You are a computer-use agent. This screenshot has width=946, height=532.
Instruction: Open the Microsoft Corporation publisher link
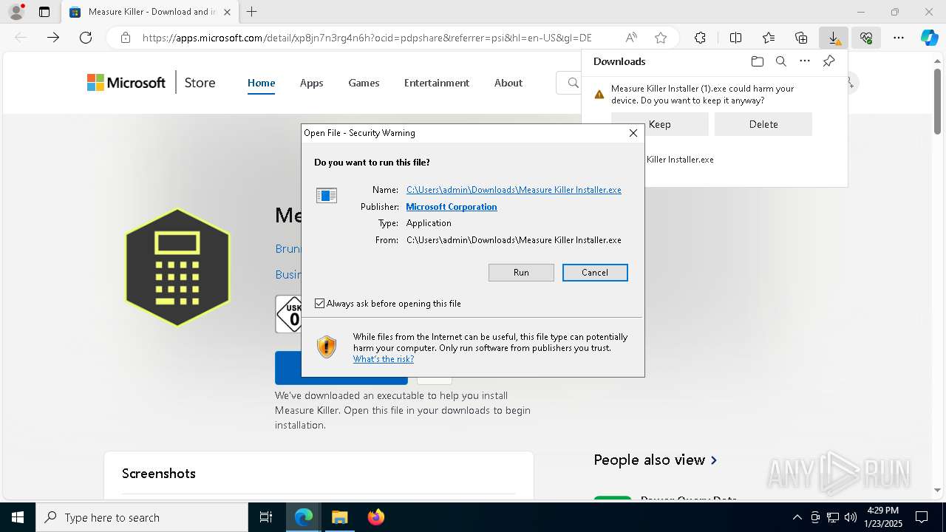[452, 207]
